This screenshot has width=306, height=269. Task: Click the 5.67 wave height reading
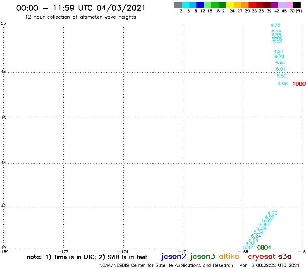point(248,247)
